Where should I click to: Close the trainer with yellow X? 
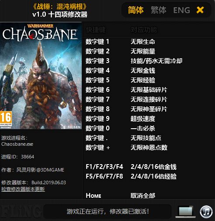click(200, 10)
